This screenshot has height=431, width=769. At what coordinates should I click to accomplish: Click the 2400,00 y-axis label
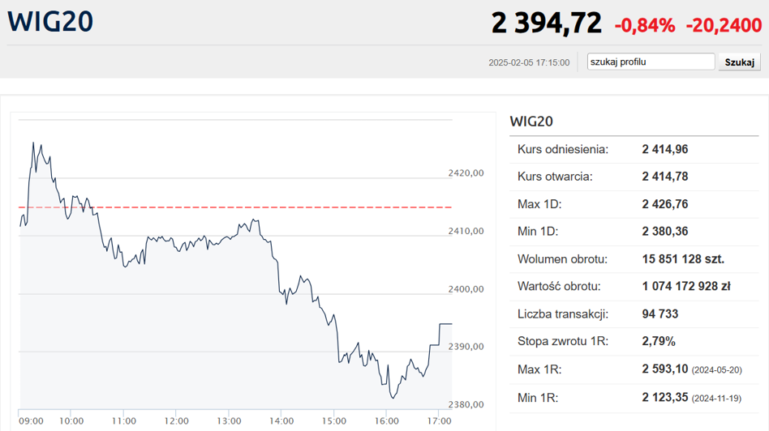click(x=466, y=289)
